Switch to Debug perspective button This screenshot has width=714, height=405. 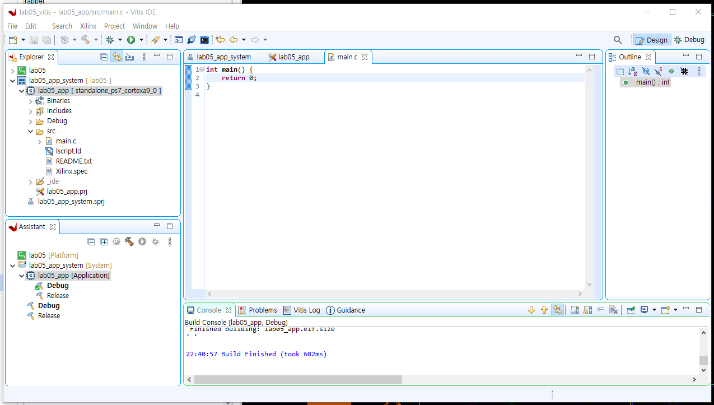(689, 40)
